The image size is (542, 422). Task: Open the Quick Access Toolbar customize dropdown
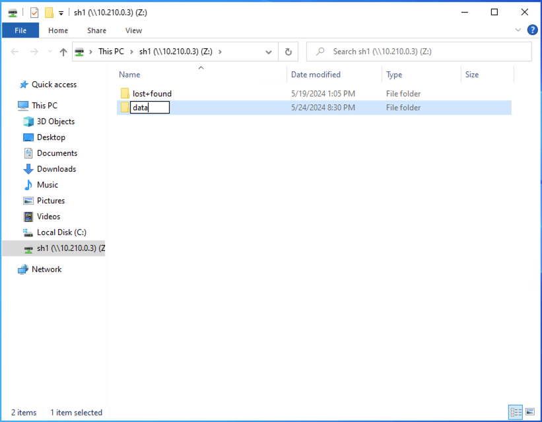click(x=61, y=12)
